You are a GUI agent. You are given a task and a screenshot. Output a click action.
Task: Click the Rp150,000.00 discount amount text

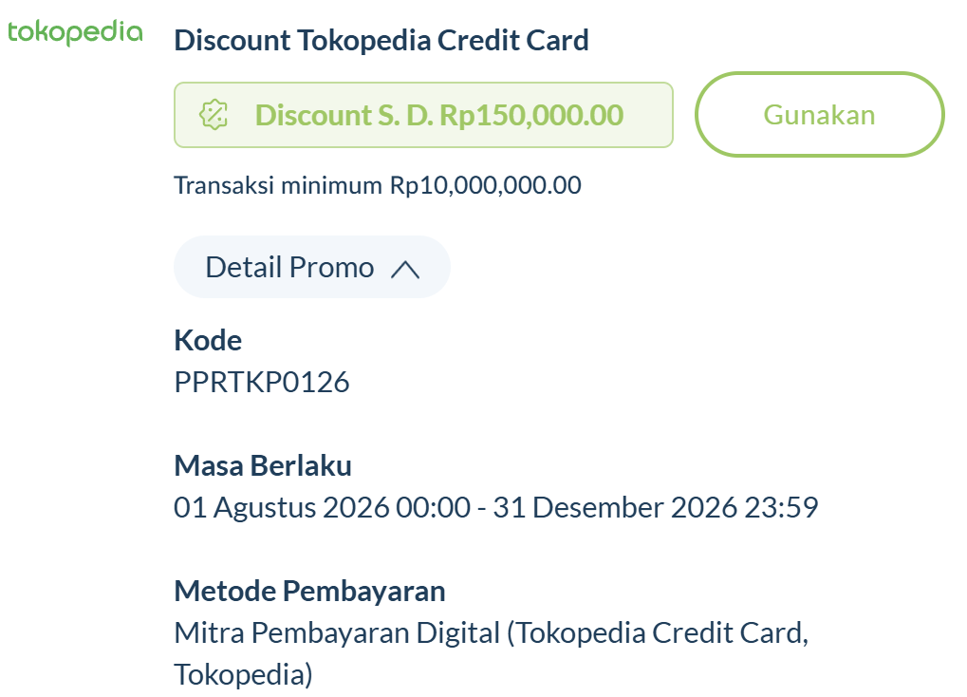pyautogui.click(x=531, y=116)
